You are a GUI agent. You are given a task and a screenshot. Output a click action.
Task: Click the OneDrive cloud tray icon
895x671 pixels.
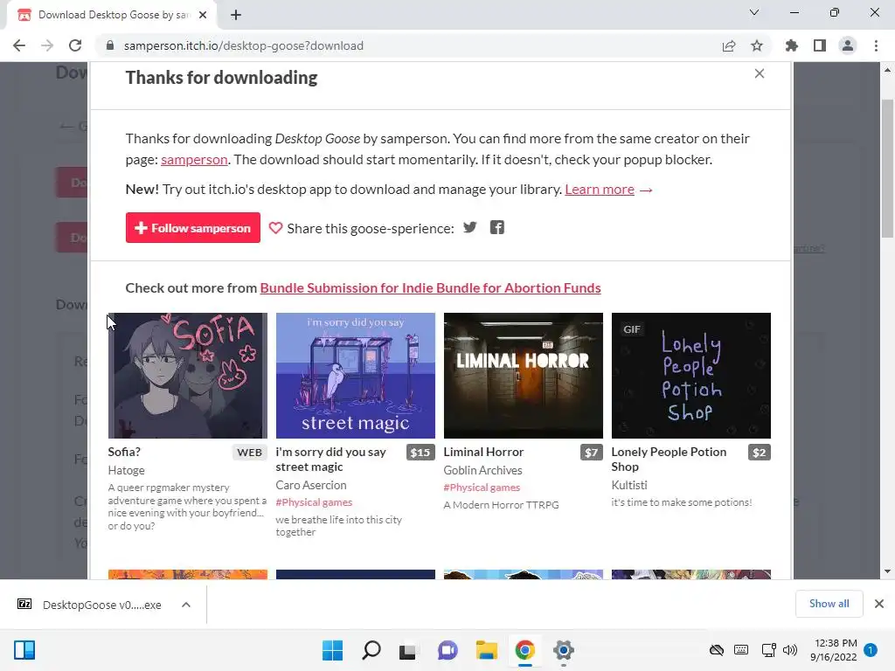717,650
